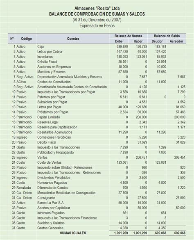Select the title 'Almacenes "Rosita" Ltda'
The image size is (194, 240).
coord(97,8)
